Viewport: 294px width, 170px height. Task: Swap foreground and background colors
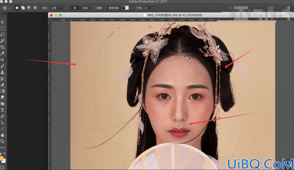4,153
